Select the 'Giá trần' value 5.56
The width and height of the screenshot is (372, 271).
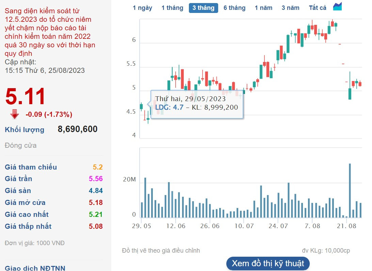96,179
